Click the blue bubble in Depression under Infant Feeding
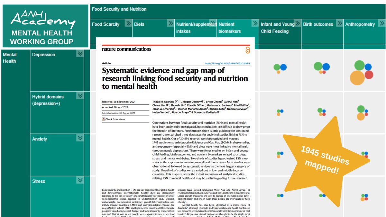The width and height of the screenshot is (386, 217). click(x=283, y=67)
